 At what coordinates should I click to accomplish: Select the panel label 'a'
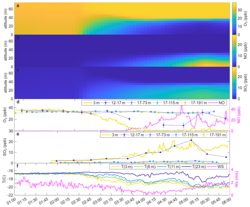[x=18, y=6]
